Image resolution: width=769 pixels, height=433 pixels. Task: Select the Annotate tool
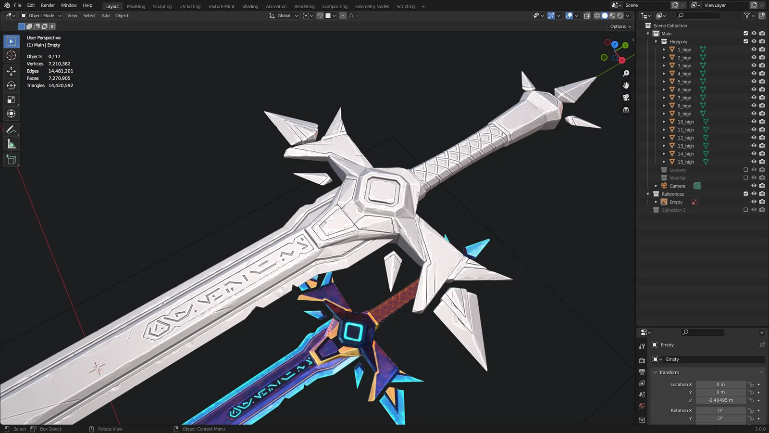click(11, 128)
